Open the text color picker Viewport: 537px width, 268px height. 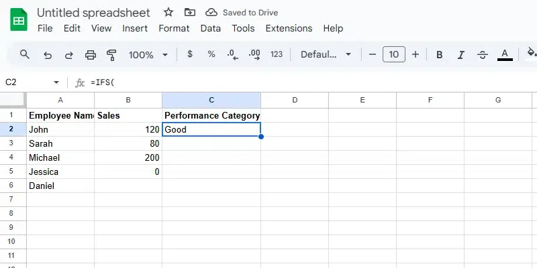pyautogui.click(x=505, y=55)
